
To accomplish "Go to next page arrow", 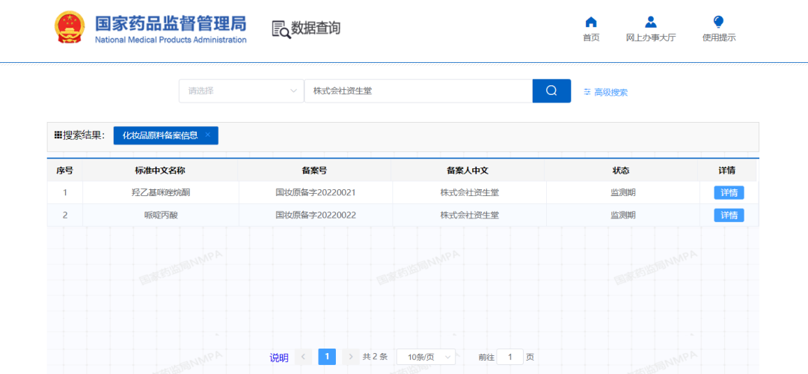I will [x=350, y=357].
